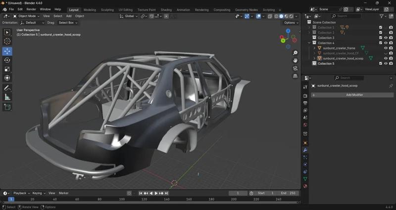396x210 pixels.
Task: Uncheck Collection 3 exclude checkbox
Action: coord(381,38)
